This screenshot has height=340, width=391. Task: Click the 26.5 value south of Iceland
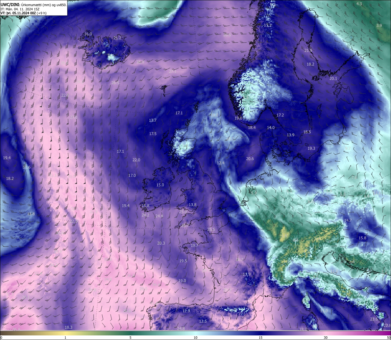pyautogui.click(x=115, y=83)
